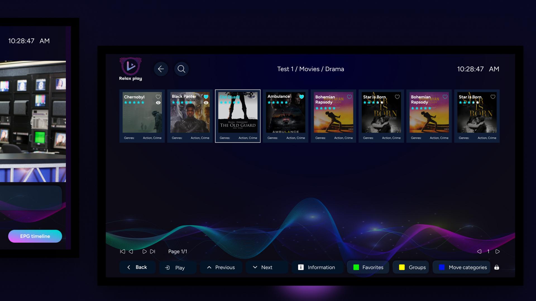Click the yellow color square on Groups
This screenshot has height=301, width=536.
click(x=402, y=267)
